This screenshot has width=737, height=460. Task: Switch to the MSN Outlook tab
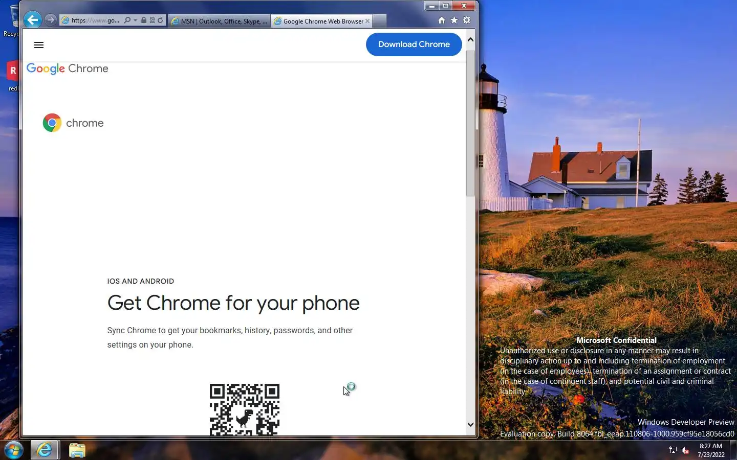pyautogui.click(x=219, y=21)
